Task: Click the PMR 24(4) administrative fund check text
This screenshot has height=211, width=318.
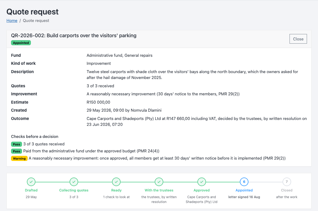Action: (x=91, y=151)
